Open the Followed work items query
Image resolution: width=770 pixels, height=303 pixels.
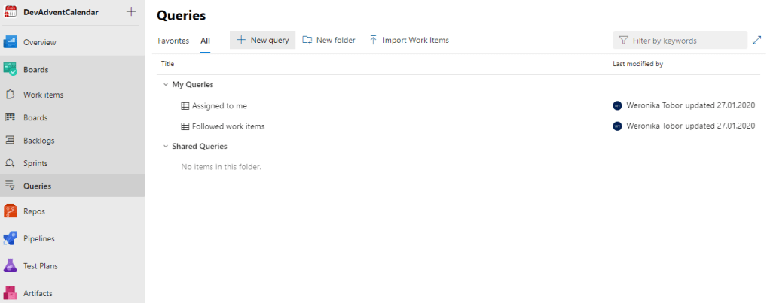point(228,126)
